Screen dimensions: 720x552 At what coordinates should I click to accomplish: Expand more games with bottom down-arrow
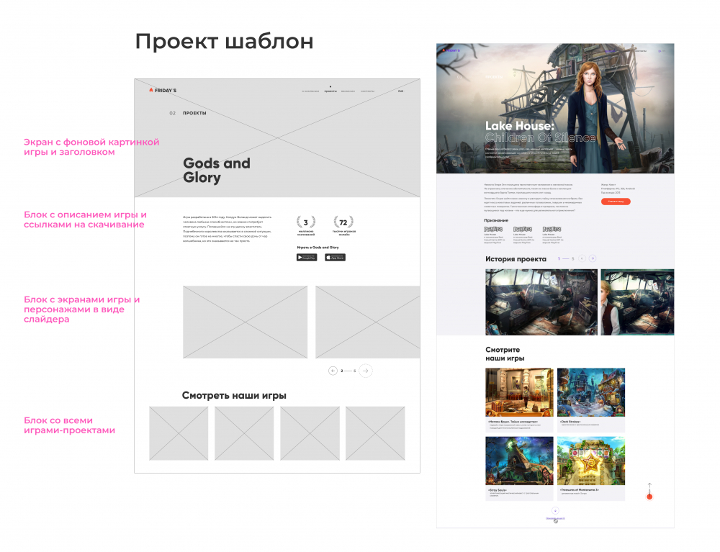point(555,511)
